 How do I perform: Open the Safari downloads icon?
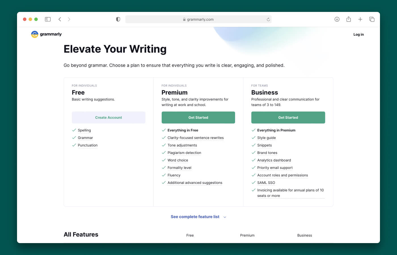[x=337, y=19]
